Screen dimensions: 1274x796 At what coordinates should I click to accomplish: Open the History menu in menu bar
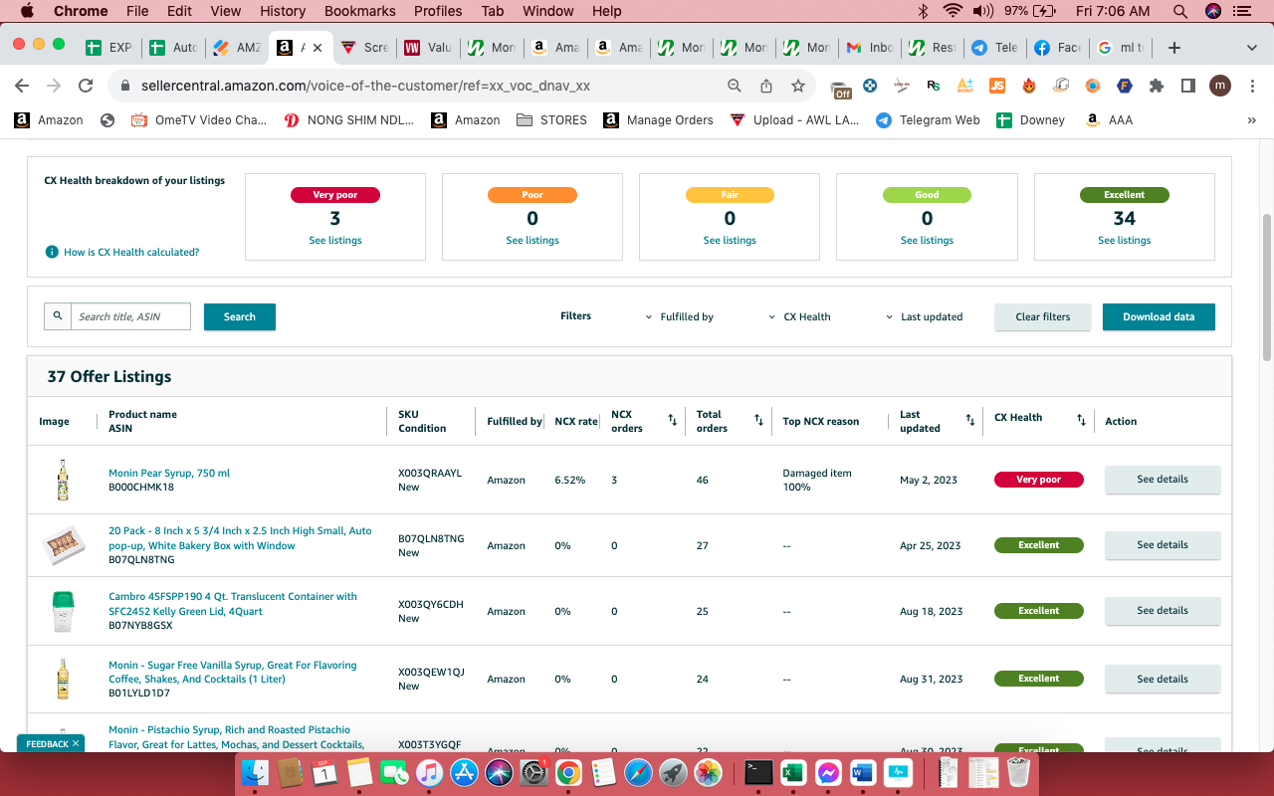coord(283,11)
